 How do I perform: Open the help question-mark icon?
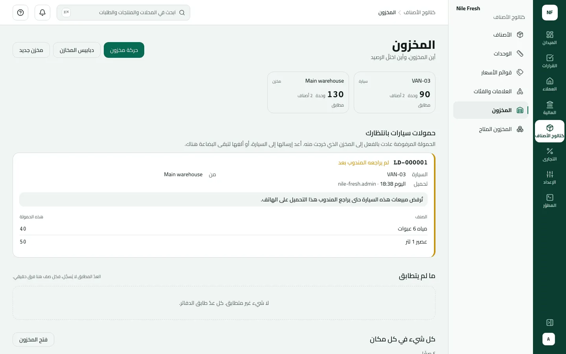pos(20,13)
